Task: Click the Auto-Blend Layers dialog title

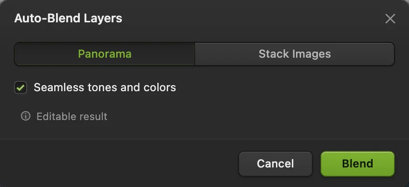Action: pos(68,18)
